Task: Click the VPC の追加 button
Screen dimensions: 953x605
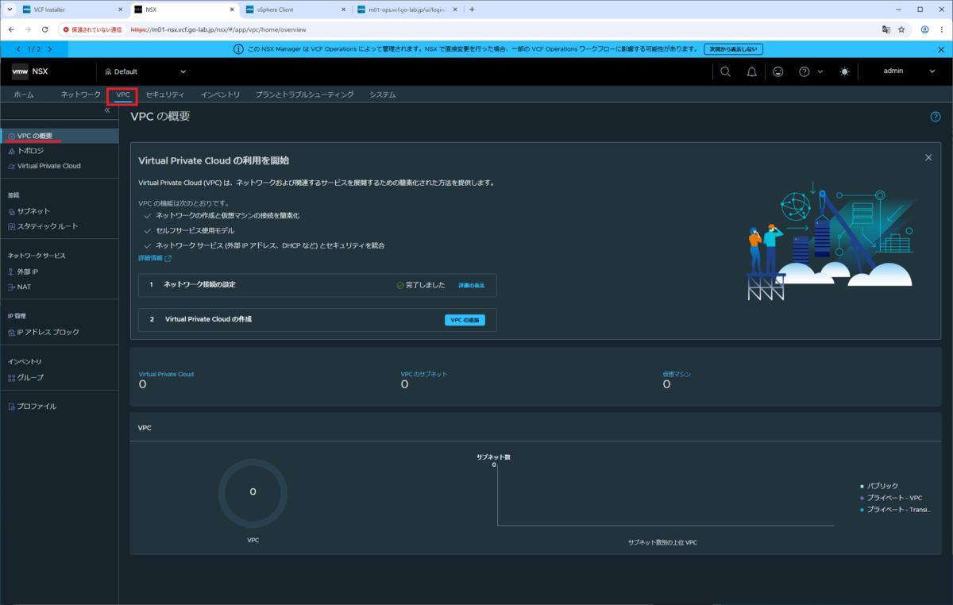Action: tap(465, 320)
